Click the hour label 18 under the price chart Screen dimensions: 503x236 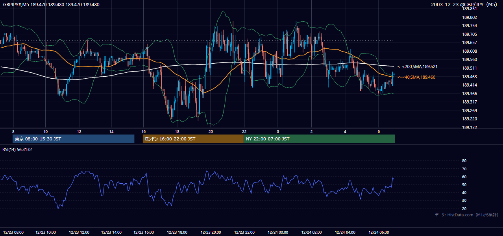(x=177, y=131)
